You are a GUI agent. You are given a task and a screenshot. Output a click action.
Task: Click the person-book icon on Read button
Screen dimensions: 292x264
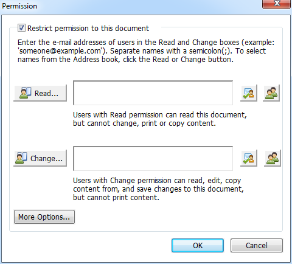click(26, 93)
